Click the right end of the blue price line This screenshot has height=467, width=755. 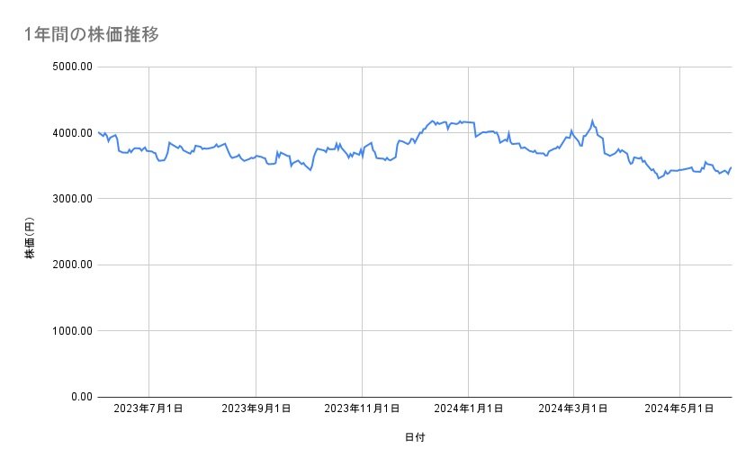(731, 167)
